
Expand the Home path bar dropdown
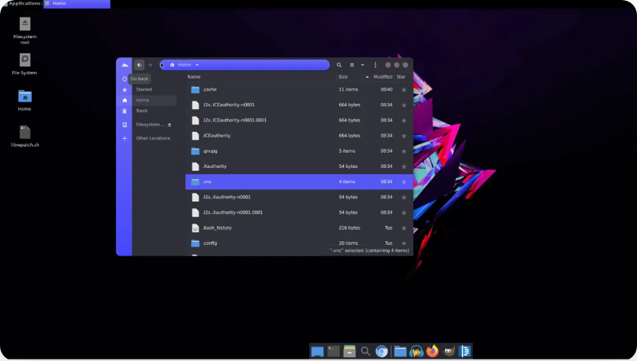tap(197, 65)
